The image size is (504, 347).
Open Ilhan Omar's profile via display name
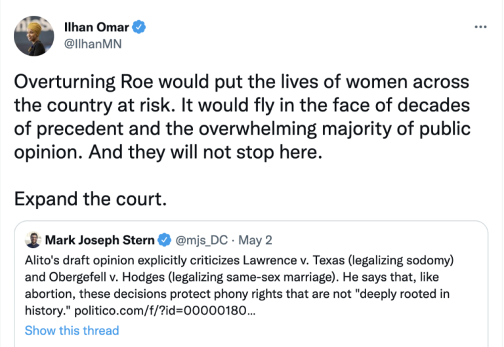pos(98,27)
